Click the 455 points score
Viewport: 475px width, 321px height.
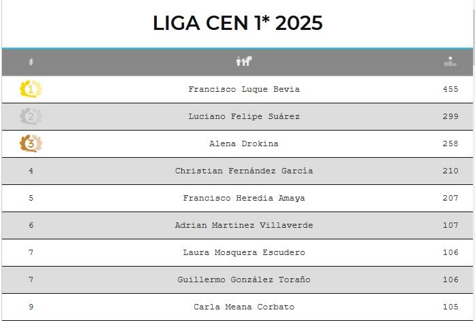click(450, 89)
